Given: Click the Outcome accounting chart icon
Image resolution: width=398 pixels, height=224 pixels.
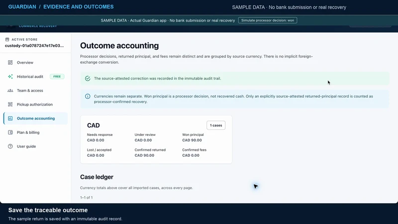Looking at the screenshot, I should pyautogui.click(x=10, y=118).
